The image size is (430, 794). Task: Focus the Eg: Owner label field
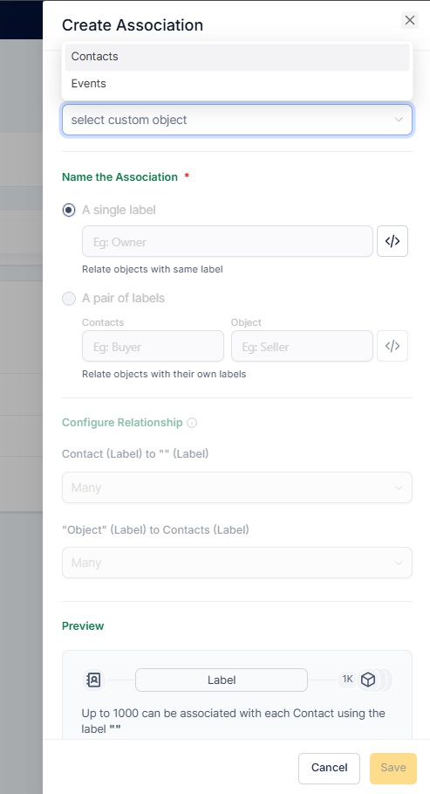coord(228,242)
